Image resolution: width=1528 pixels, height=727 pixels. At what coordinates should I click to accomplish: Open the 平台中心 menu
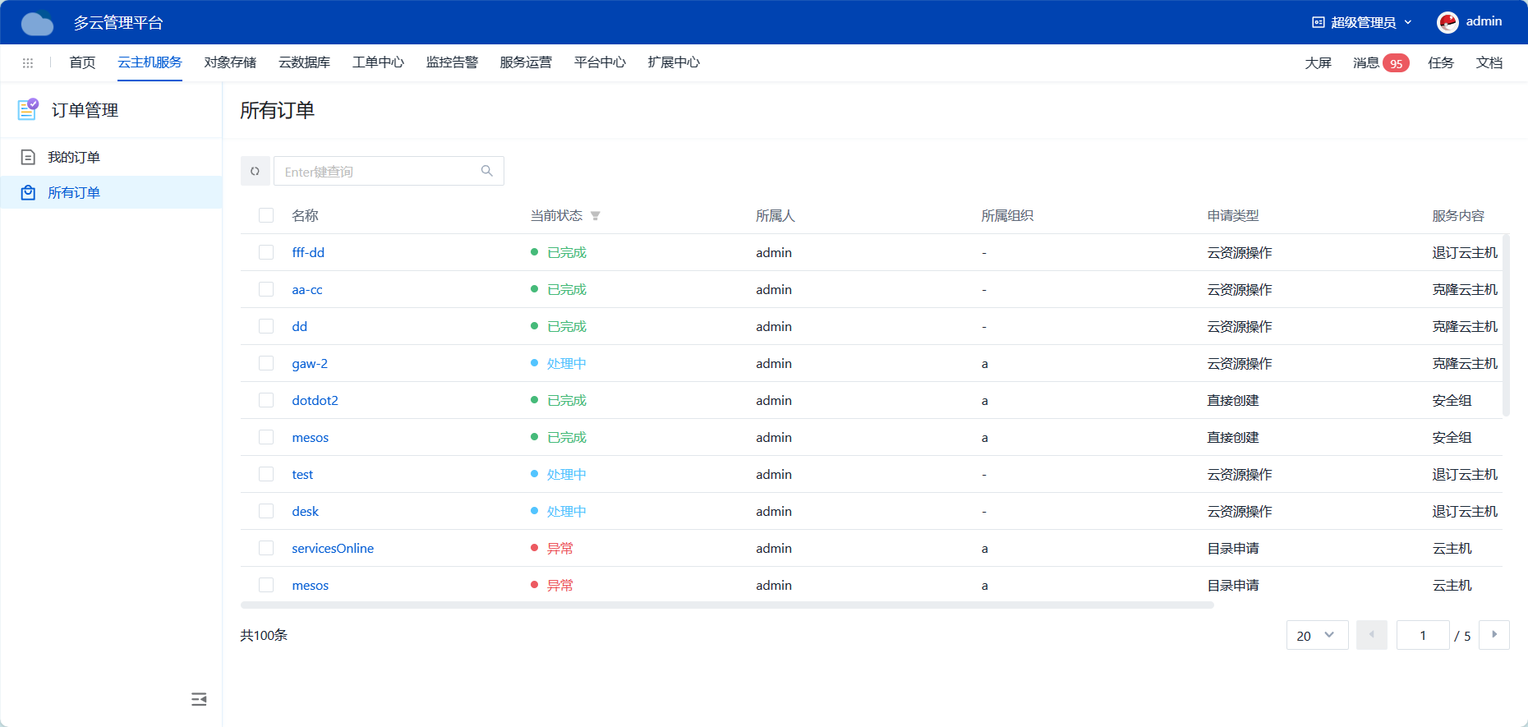tap(600, 62)
